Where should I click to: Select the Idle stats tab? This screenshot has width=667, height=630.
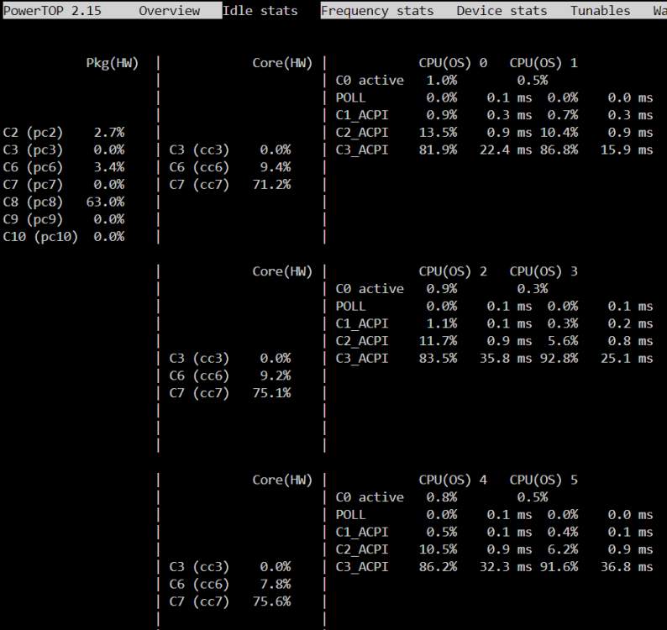click(x=260, y=11)
